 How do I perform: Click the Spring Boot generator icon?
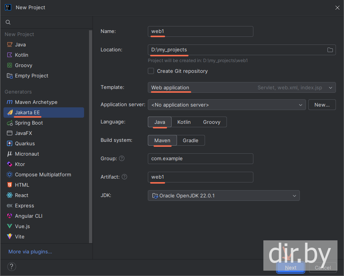tap(10, 123)
